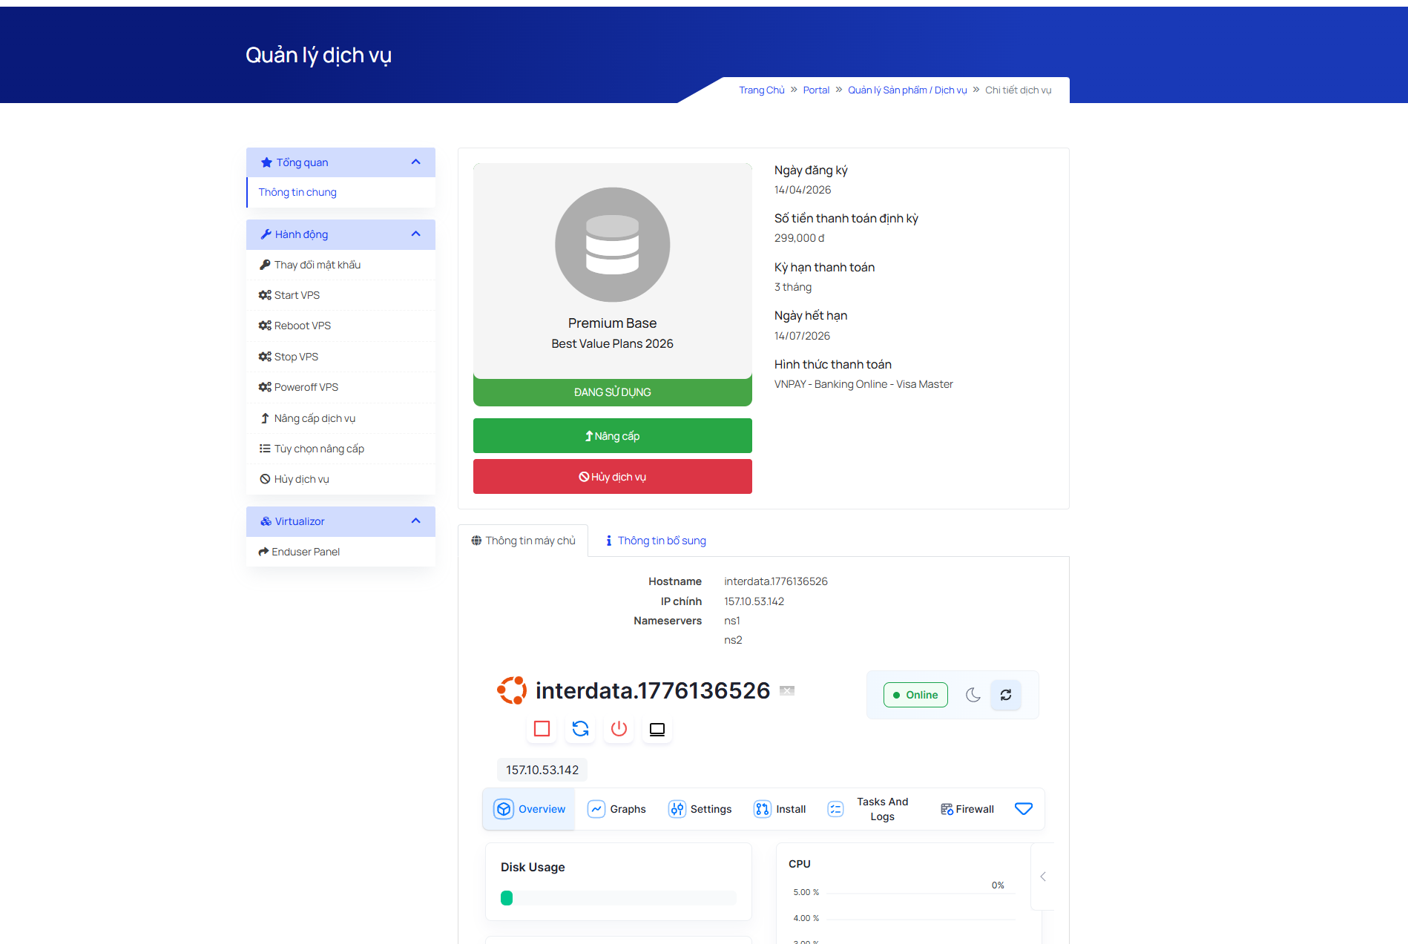
Task: Click the refresh status icon beside Online
Action: (x=1005, y=695)
